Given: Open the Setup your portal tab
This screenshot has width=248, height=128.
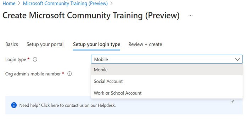Looking at the screenshot, I should 45,44.
